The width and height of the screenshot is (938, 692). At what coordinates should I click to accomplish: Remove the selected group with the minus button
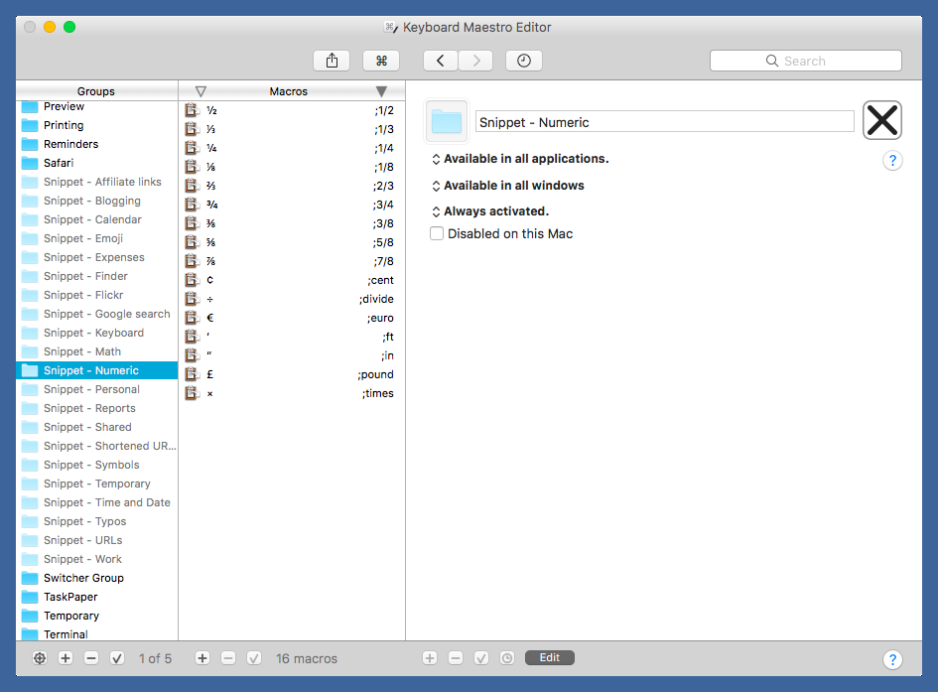pos(91,658)
